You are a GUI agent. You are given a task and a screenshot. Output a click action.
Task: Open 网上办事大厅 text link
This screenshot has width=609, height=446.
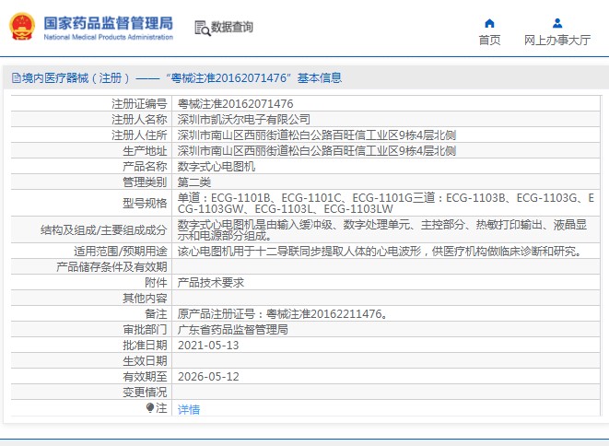point(557,40)
